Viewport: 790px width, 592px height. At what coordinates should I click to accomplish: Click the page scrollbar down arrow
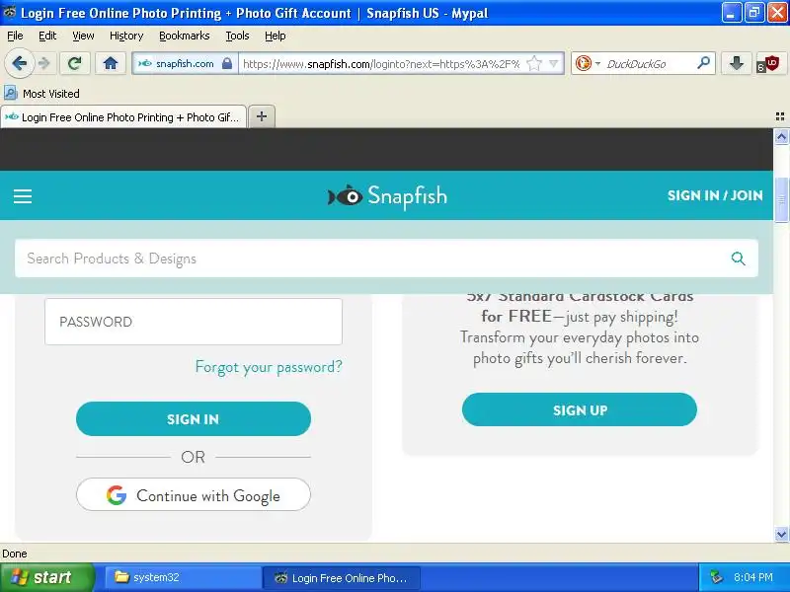[x=781, y=534]
